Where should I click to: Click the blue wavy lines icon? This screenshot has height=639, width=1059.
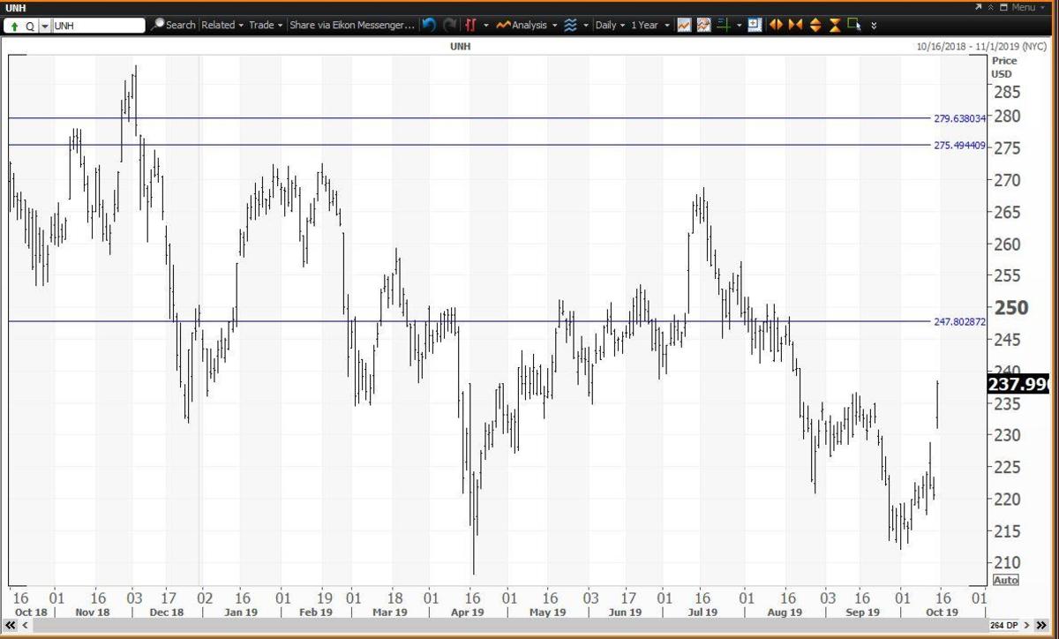[x=570, y=25]
